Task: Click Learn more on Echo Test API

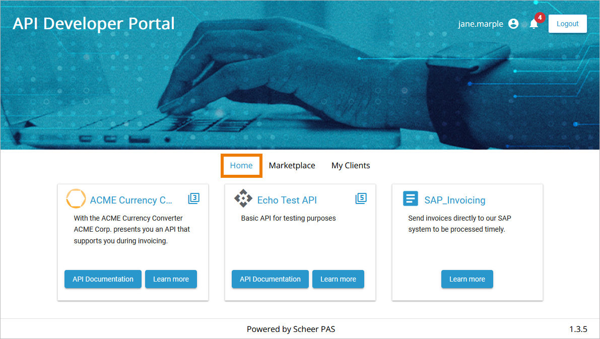Action: pyautogui.click(x=338, y=279)
